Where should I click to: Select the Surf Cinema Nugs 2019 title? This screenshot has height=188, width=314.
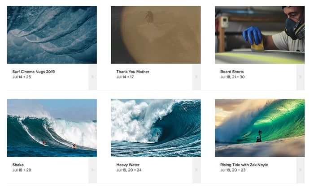34,72
